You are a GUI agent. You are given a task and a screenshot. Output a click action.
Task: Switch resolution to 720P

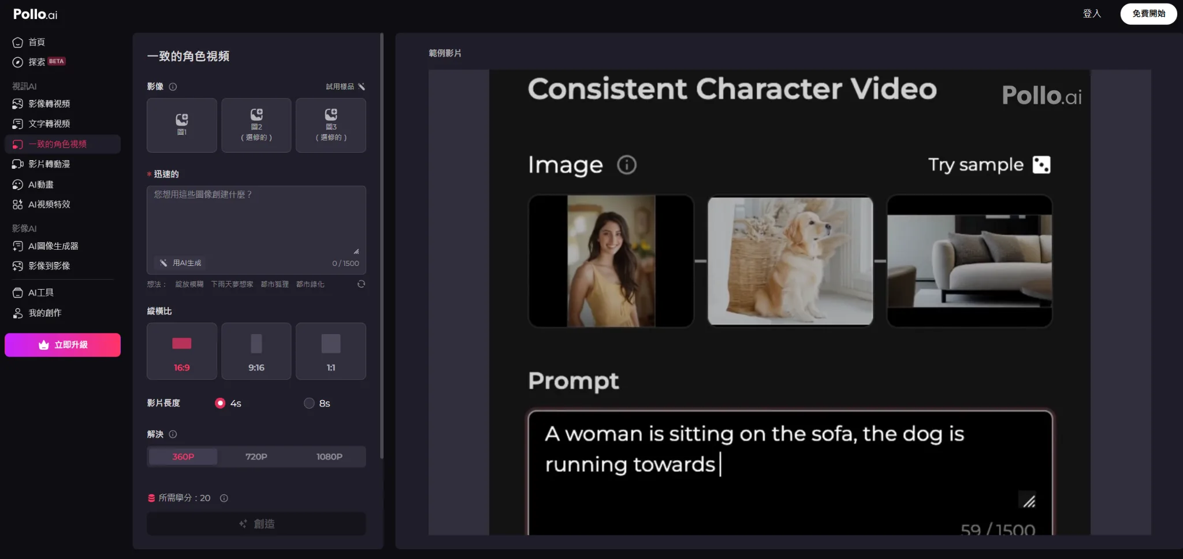(x=256, y=457)
